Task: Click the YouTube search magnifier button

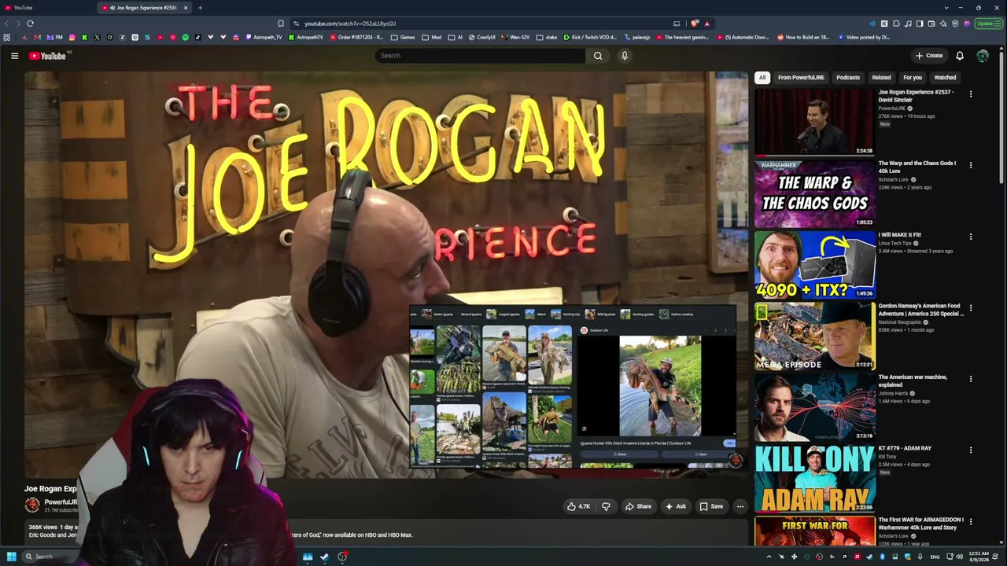Action: (598, 56)
